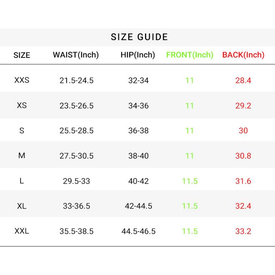The height and width of the screenshot is (275, 275).
Task: Click the XXL size row label
Action: pyautogui.click(x=22, y=231)
